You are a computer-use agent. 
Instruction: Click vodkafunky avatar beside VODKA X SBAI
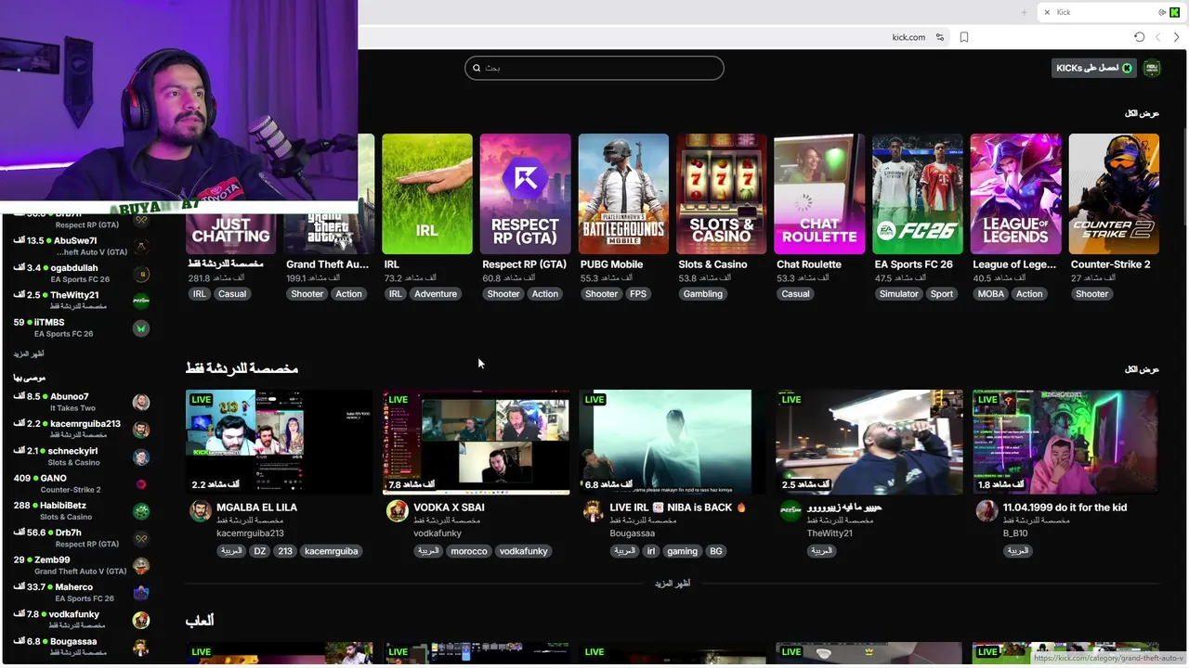click(398, 511)
